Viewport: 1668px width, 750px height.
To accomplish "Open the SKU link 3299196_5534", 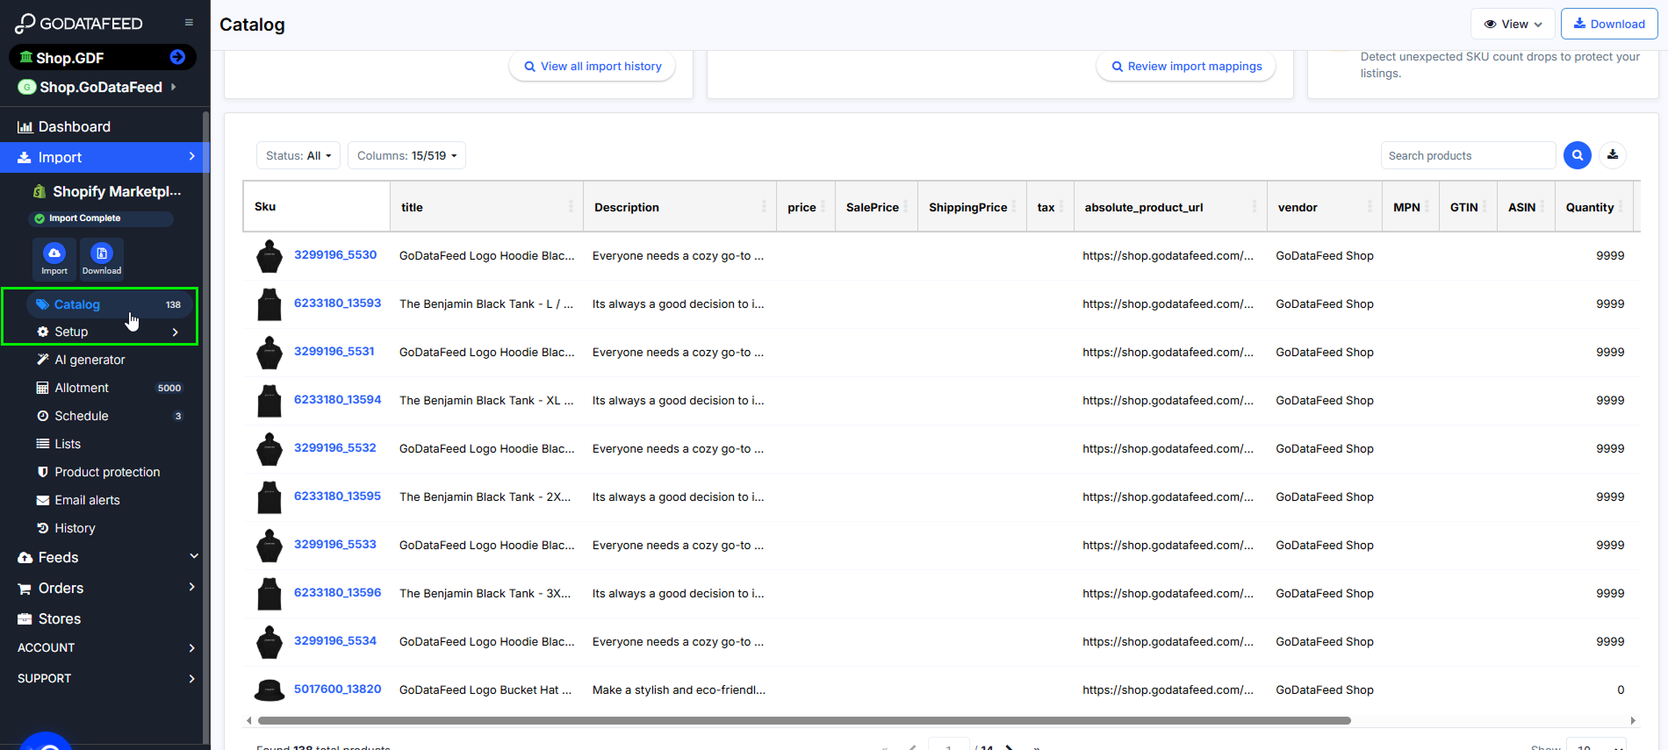I will tap(334, 641).
